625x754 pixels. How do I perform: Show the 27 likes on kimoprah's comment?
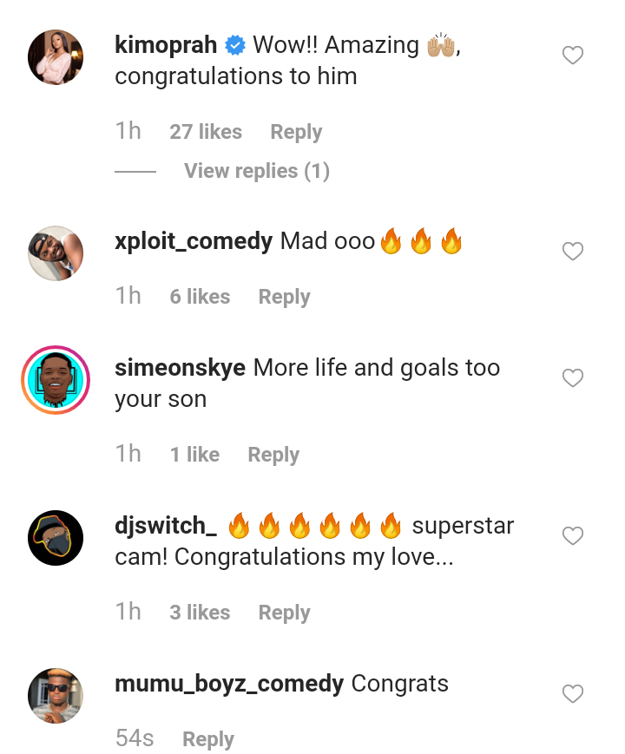click(x=206, y=132)
